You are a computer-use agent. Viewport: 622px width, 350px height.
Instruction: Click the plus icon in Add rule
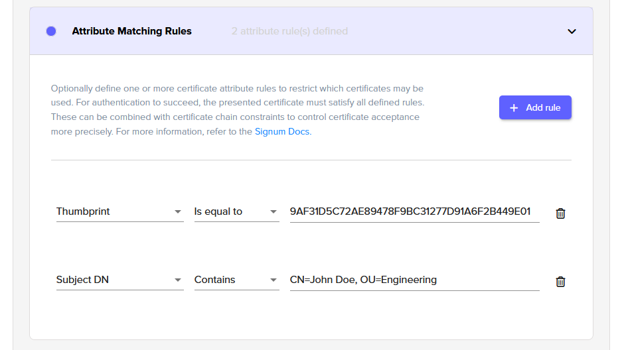pyautogui.click(x=514, y=108)
